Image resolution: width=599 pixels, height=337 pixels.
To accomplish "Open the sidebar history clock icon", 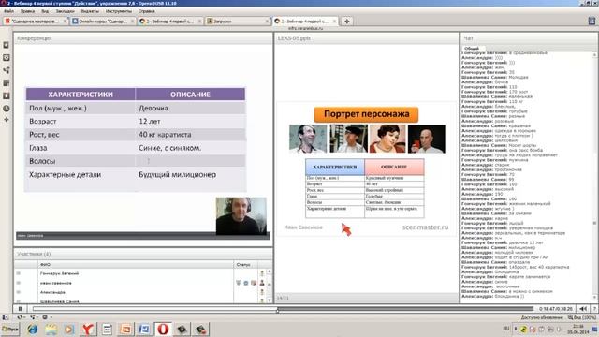I will point(7,109).
